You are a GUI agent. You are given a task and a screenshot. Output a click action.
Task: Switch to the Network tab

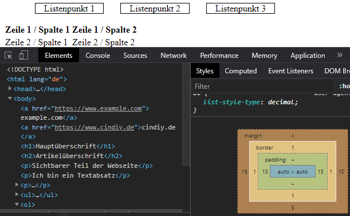pyautogui.click(x=174, y=56)
